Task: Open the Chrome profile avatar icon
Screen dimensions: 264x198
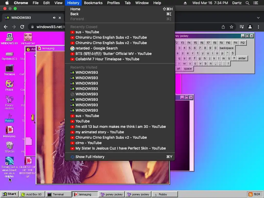Action: click(x=250, y=27)
